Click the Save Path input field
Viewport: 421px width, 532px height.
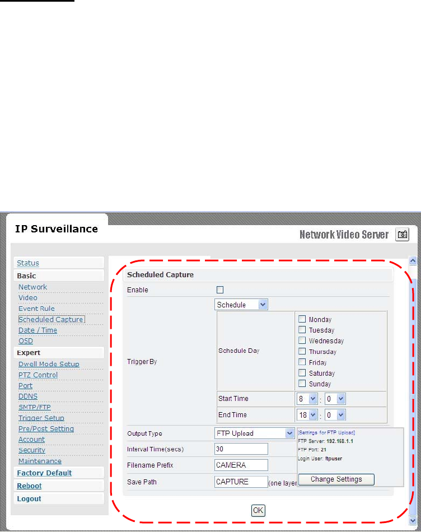[241, 482]
